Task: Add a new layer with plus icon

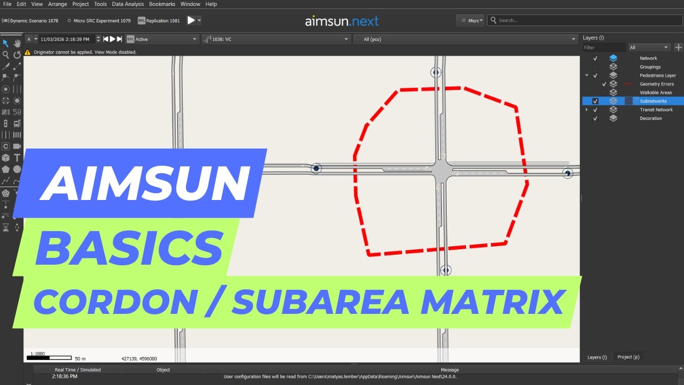Action: pos(679,47)
